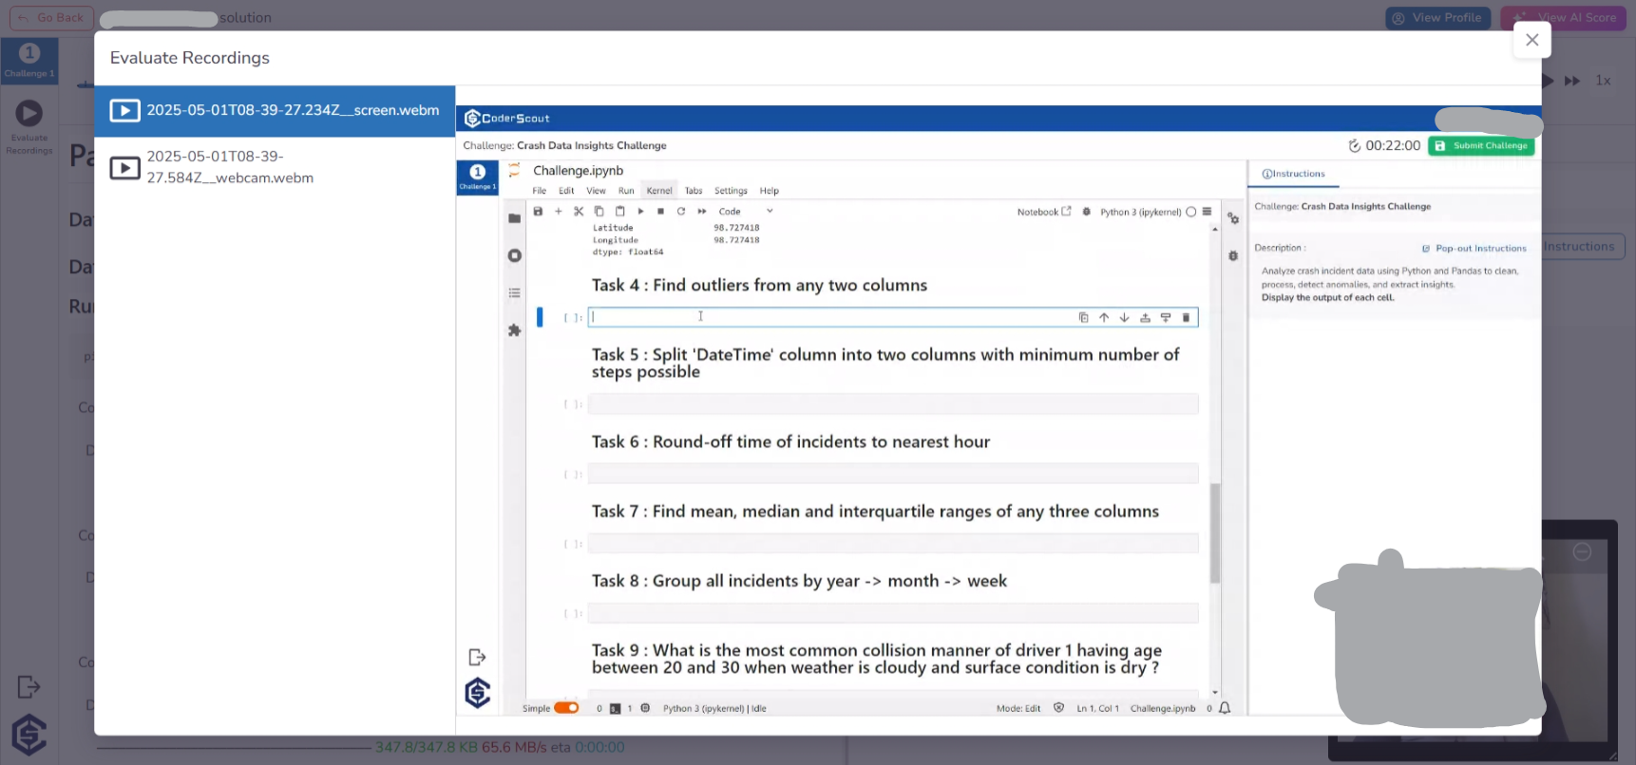Click View AI Score in the background page
The height and width of the screenshot is (765, 1636).
pyautogui.click(x=1564, y=17)
